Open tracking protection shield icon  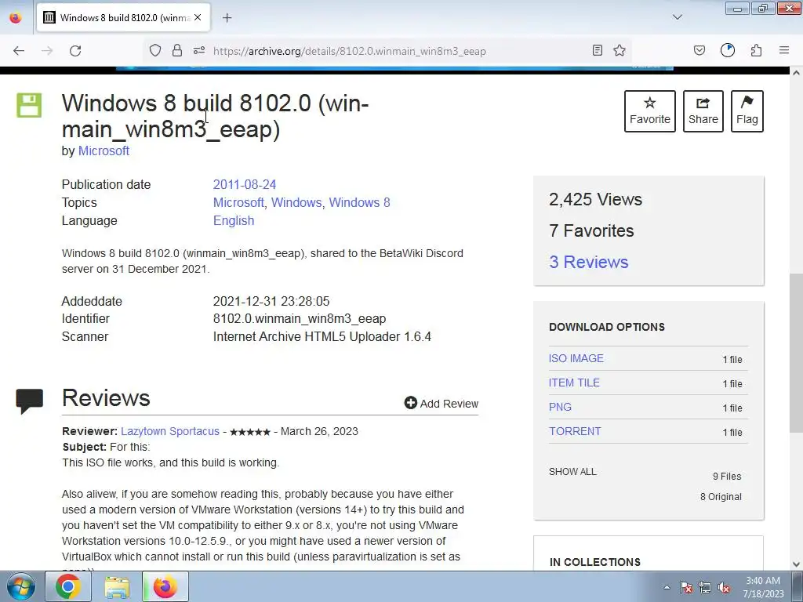155,50
